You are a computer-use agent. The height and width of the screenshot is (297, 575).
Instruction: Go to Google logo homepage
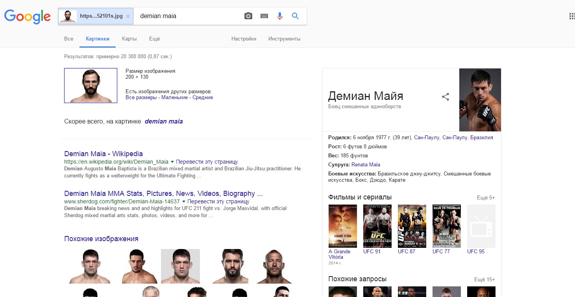tap(27, 16)
